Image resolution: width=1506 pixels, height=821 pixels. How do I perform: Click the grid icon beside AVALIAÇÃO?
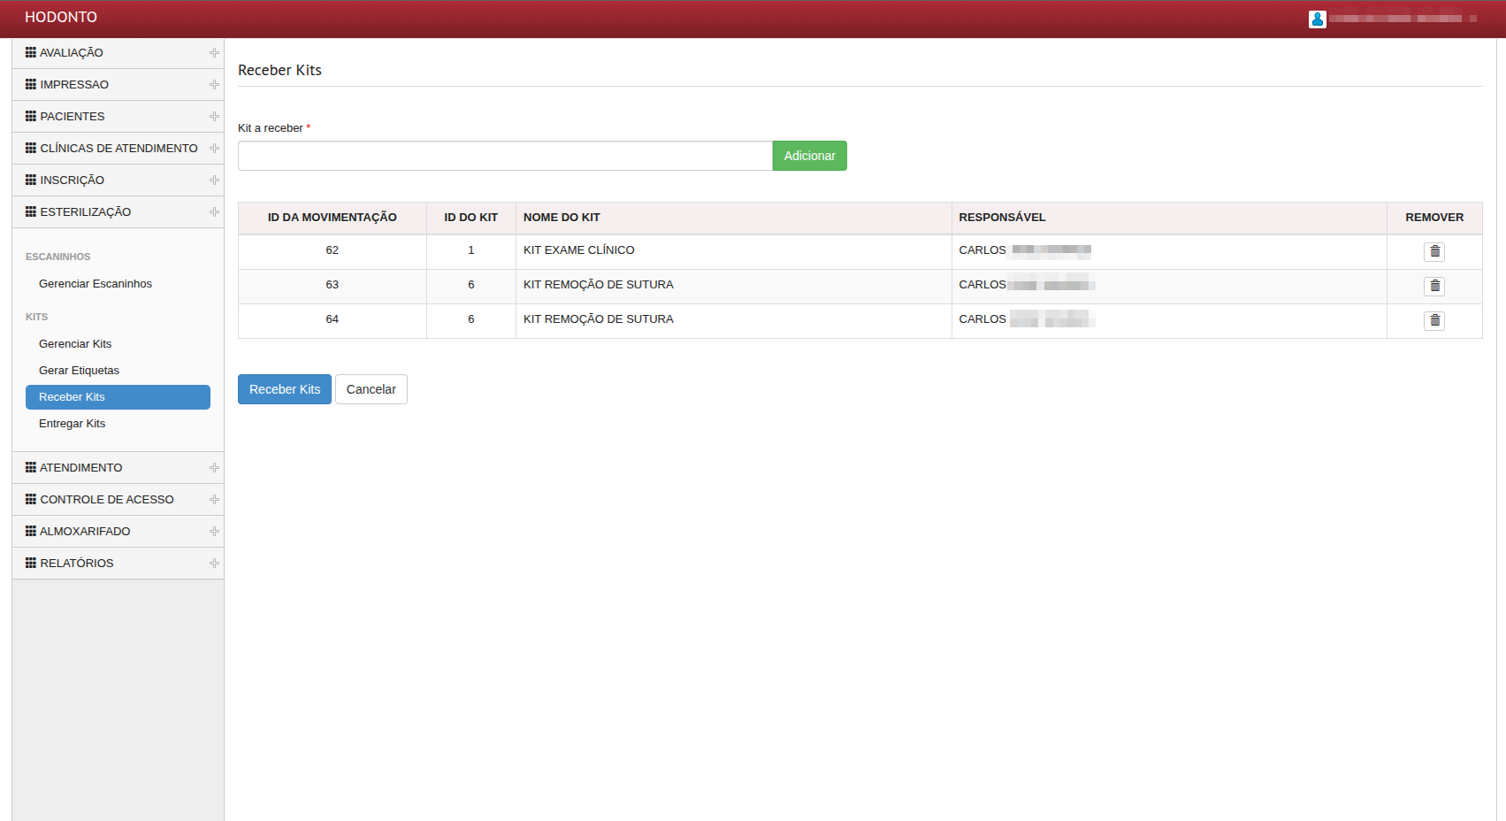click(31, 53)
